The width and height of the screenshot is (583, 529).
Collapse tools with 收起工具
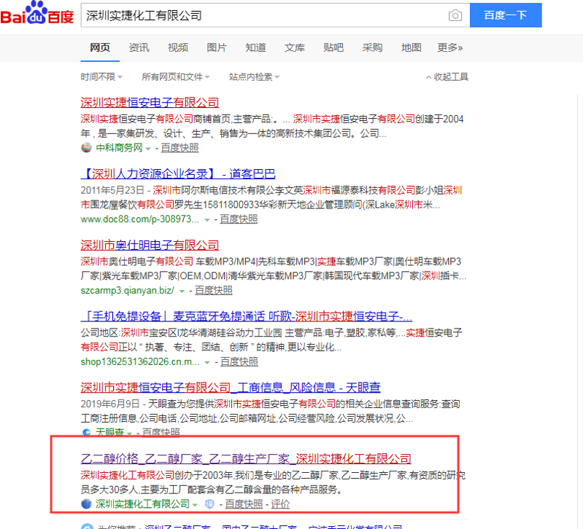[447, 77]
